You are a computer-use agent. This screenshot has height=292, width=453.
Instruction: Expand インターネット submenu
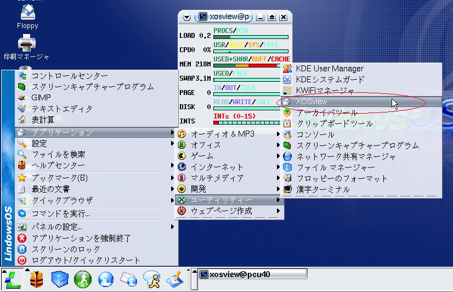(229, 167)
